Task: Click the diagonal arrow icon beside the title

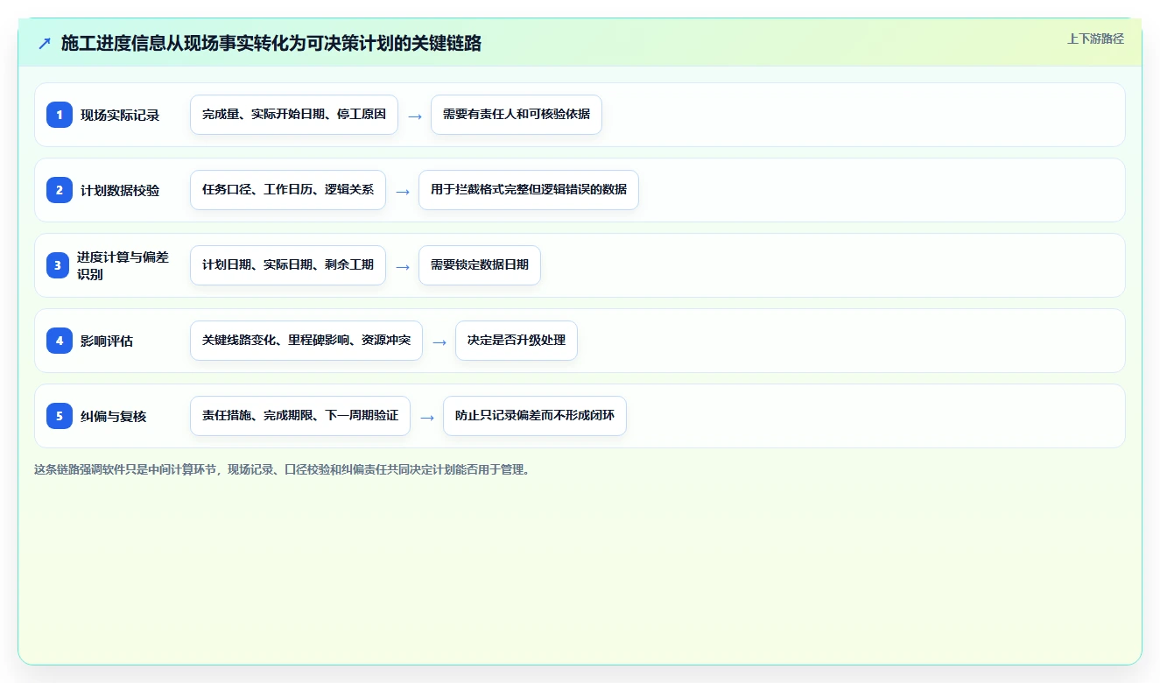Action: tap(45, 43)
